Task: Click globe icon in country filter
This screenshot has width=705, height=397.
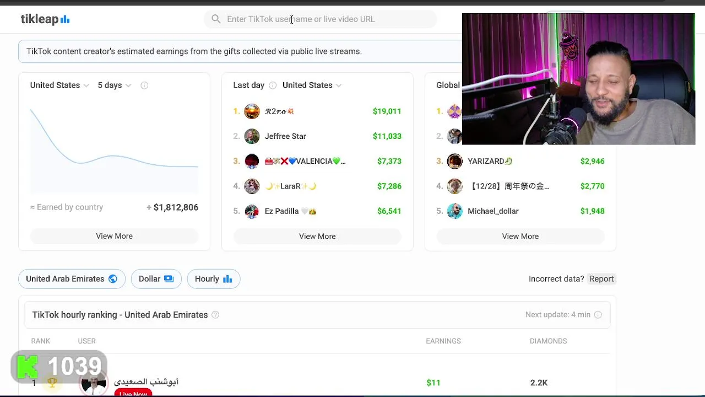Action: pyautogui.click(x=113, y=279)
